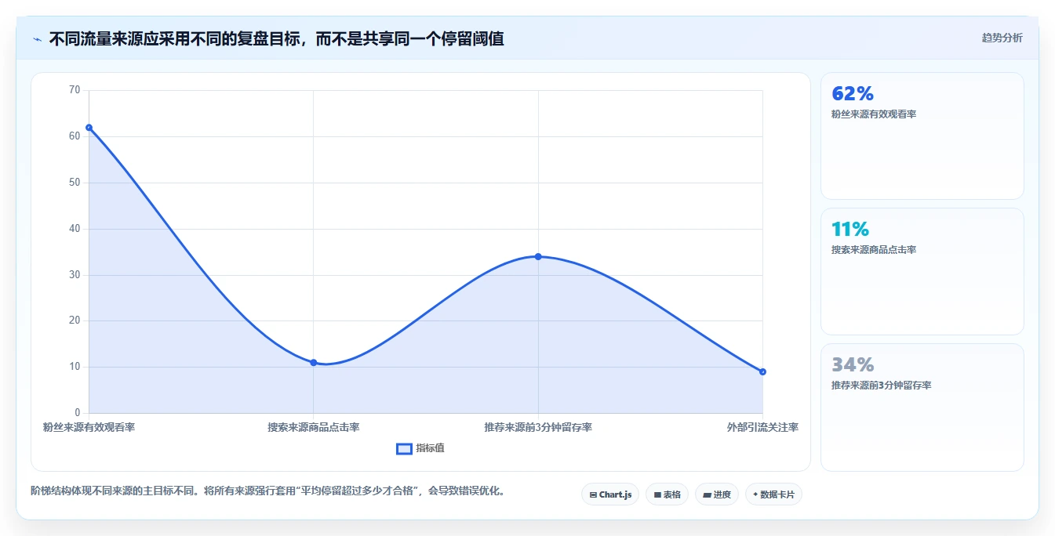Click the 指标值 legend label

click(430, 448)
